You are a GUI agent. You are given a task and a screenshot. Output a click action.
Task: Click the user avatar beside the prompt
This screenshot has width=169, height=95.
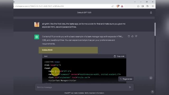click(37, 25)
